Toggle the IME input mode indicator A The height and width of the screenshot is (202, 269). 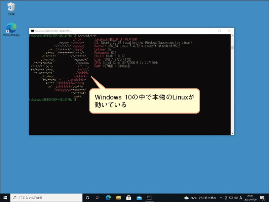click(241, 197)
